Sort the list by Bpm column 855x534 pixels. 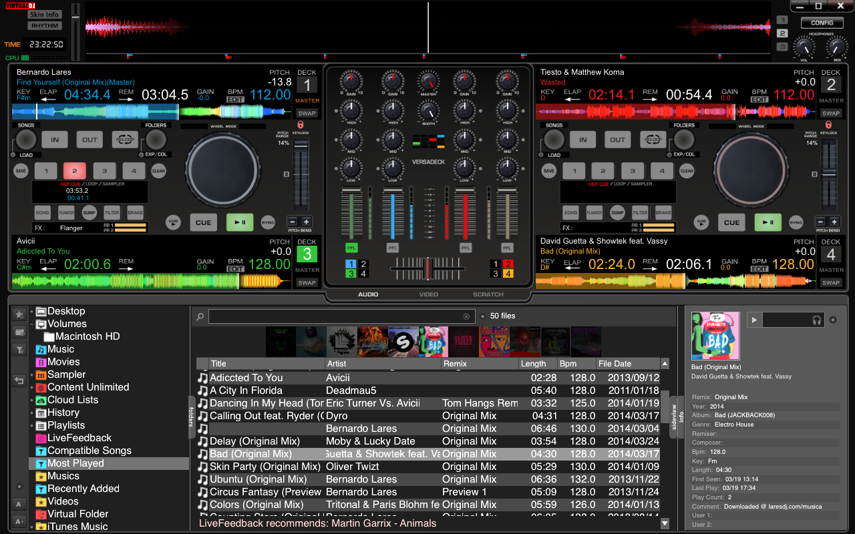coord(577,364)
